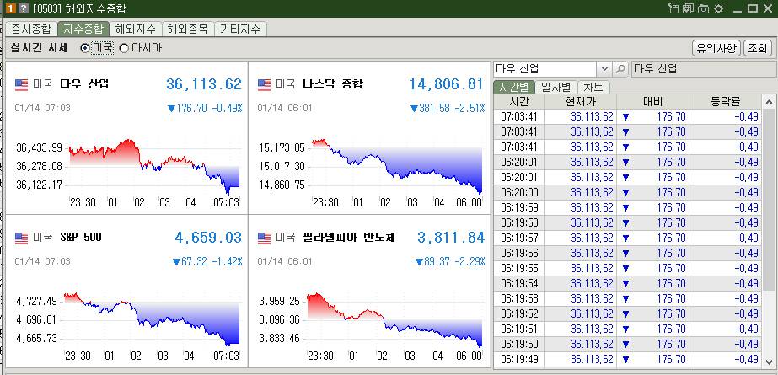
Task: Click the table scrollbar up arrow
Action: (769, 102)
